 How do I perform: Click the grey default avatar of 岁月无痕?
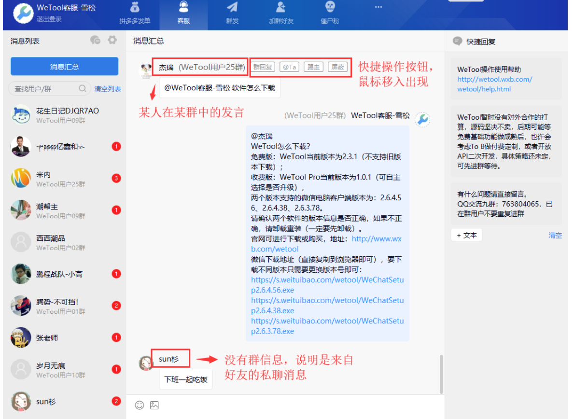pos(21,370)
